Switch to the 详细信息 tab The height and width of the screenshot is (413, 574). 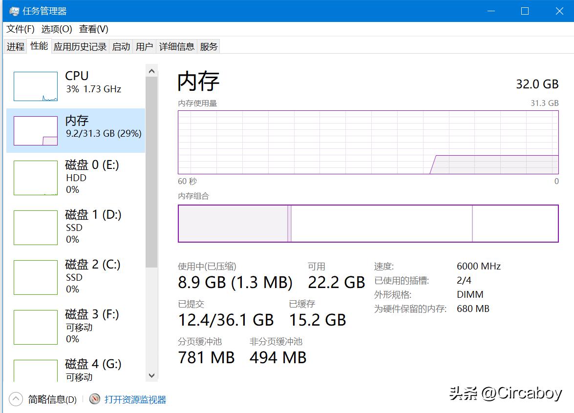coord(177,46)
